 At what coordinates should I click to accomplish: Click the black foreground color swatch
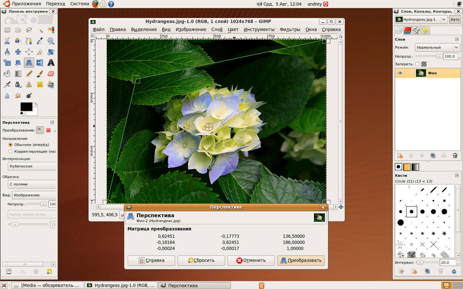pyautogui.click(x=26, y=106)
